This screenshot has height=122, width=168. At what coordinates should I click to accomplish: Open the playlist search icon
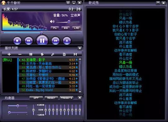pos(53,54)
